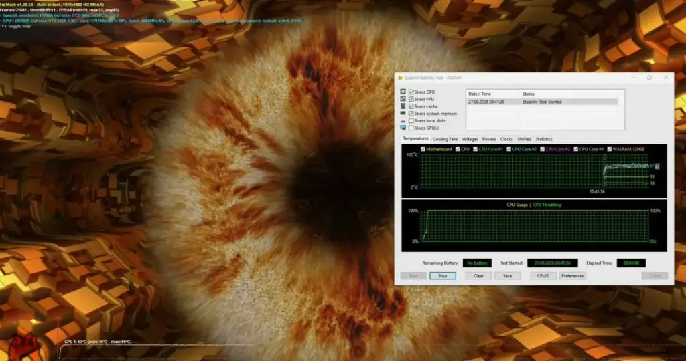This screenshot has height=361, width=686.
Task: Uncheck the Stress FPU checkbox
Action: coord(411,99)
